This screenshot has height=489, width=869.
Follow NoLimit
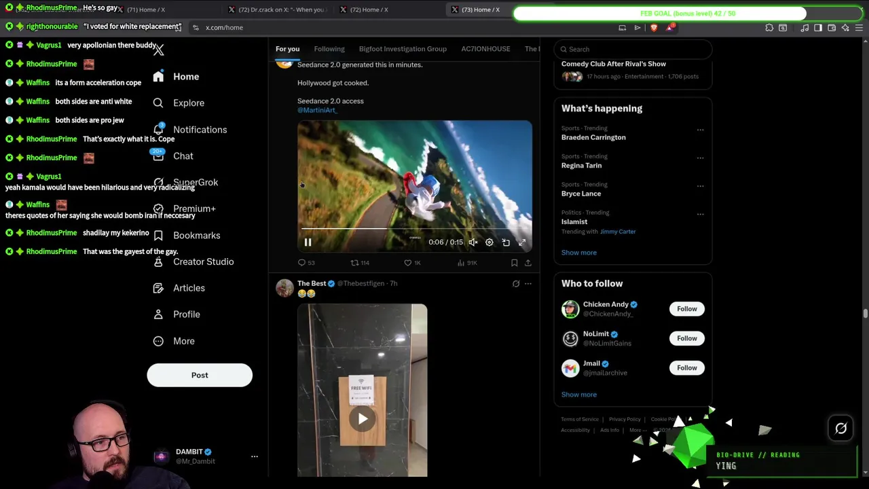point(686,338)
